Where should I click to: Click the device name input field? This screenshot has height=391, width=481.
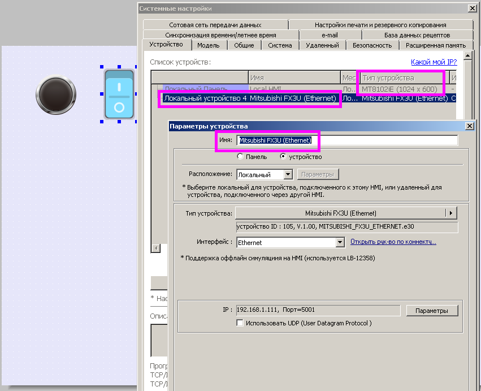pyautogui.click(x=347, y=140)
